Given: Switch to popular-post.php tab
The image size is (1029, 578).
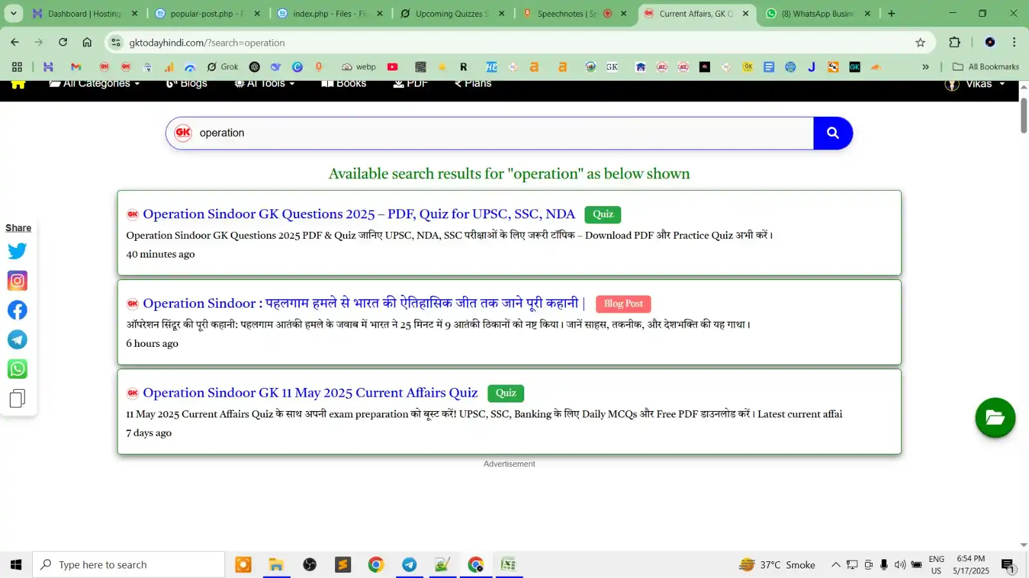Looking at the screenshot, I should click(x=208, y=13).
